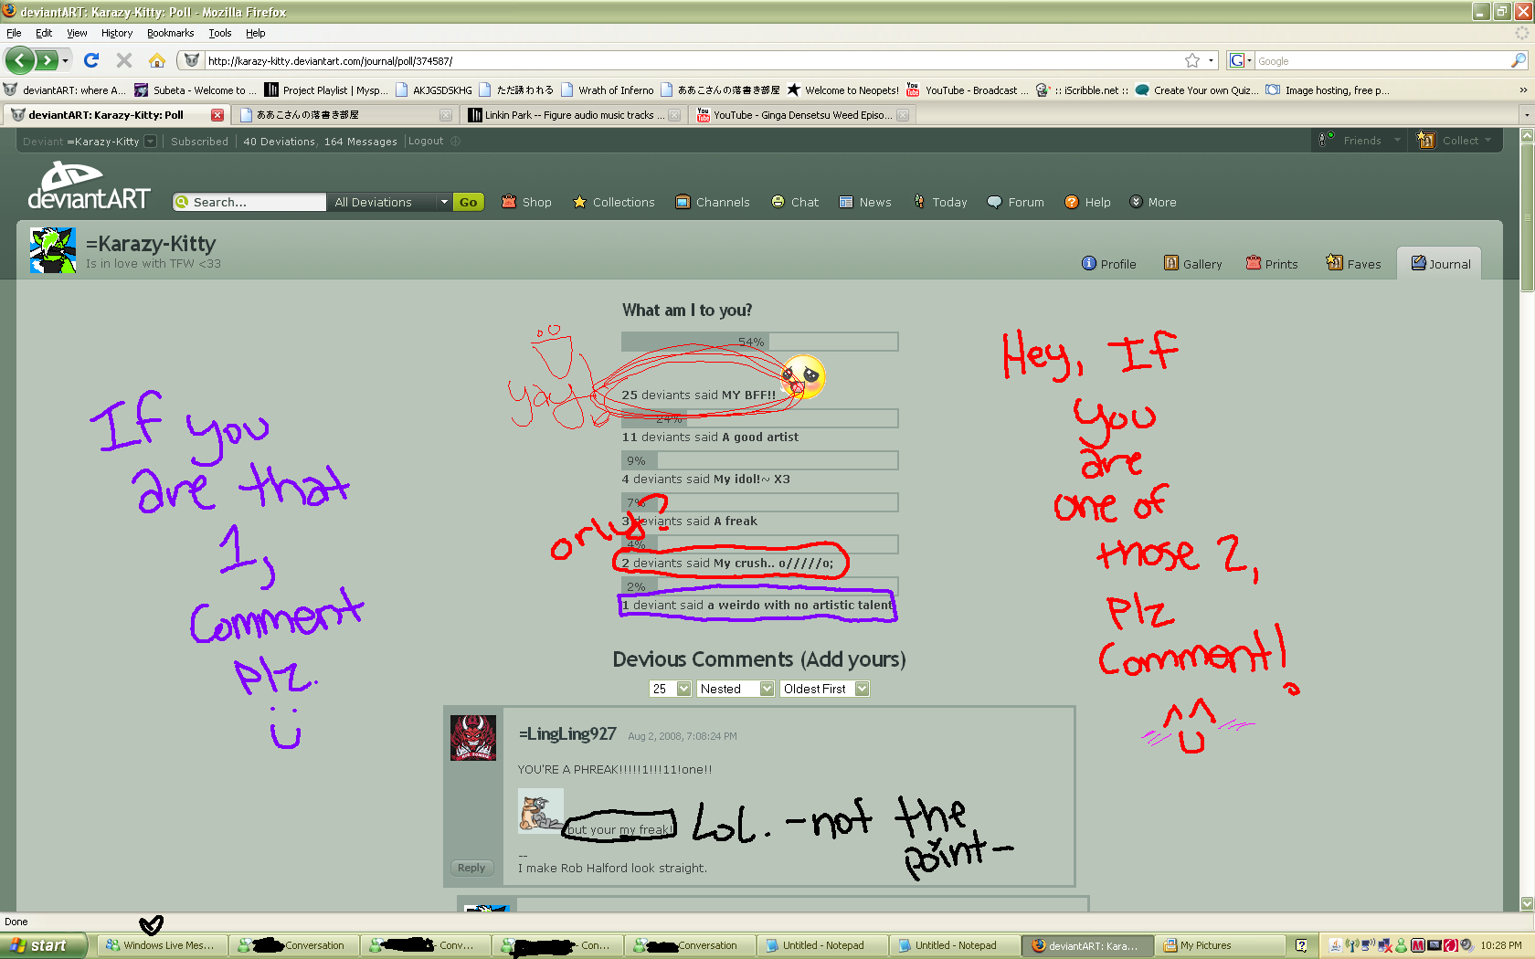The width and height of the screenshot is (1535, 959).
Task: Open the History menu
Action: pos(117,33)
